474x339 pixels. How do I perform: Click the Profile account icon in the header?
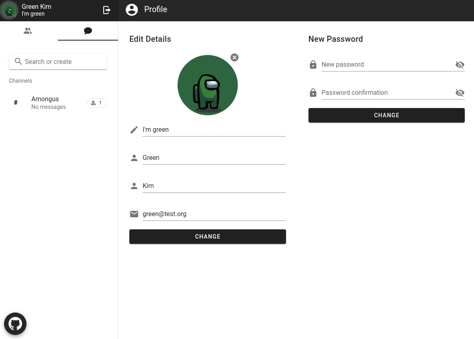[x=132, y=10]
